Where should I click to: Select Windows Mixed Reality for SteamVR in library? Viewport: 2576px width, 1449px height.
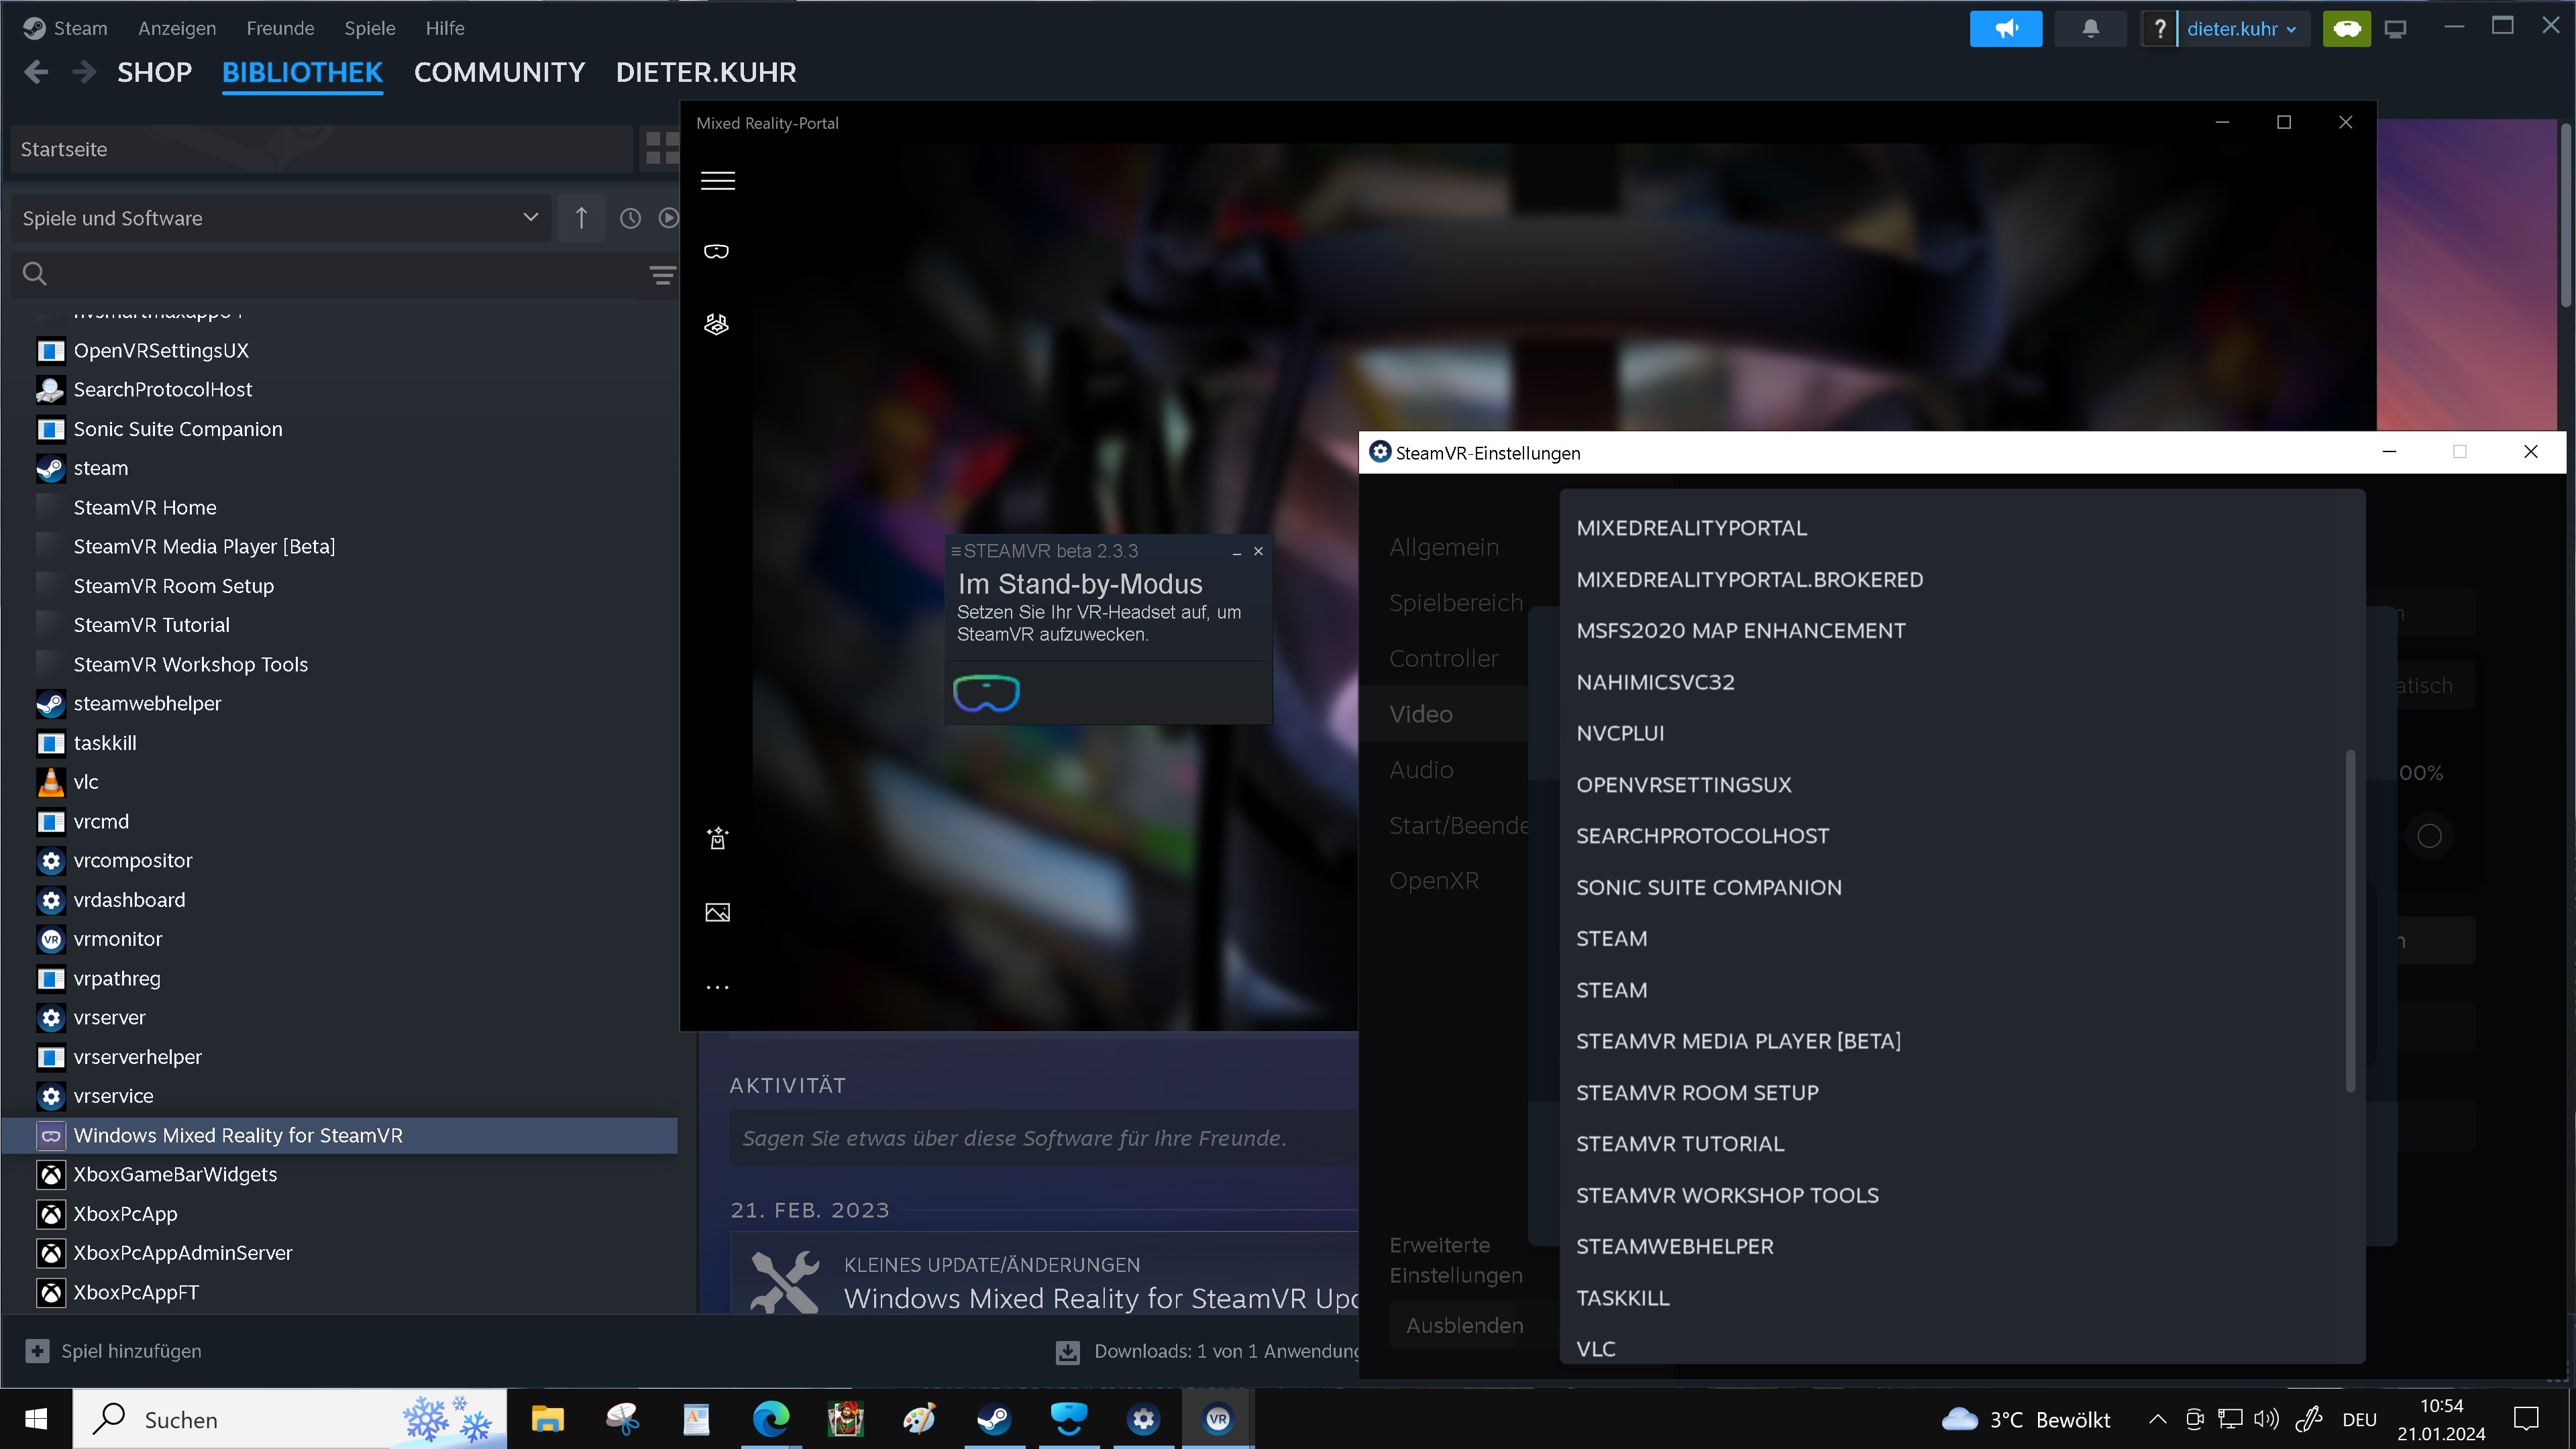click(340, 1135)
